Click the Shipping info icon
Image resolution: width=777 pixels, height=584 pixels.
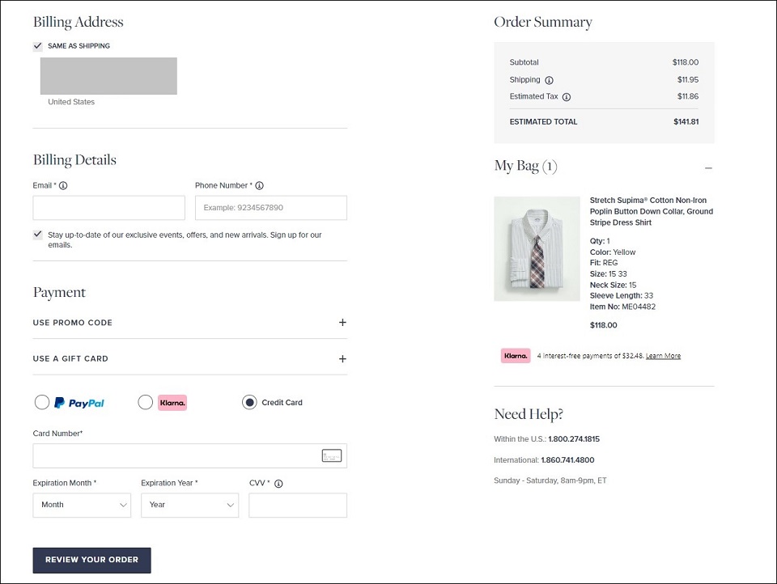[x=549, y=80]
